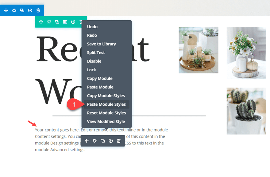The width and height of the screenshot is (270, 177).
Task: Open module settings gear in the dark gray toolbar
Action: (x=95, y=141)
